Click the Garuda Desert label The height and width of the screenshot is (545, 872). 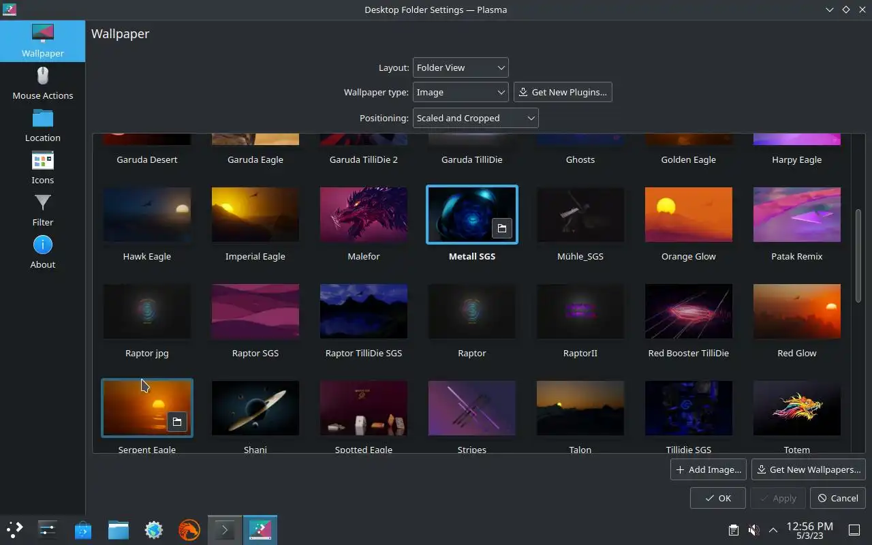click(146, 159)
